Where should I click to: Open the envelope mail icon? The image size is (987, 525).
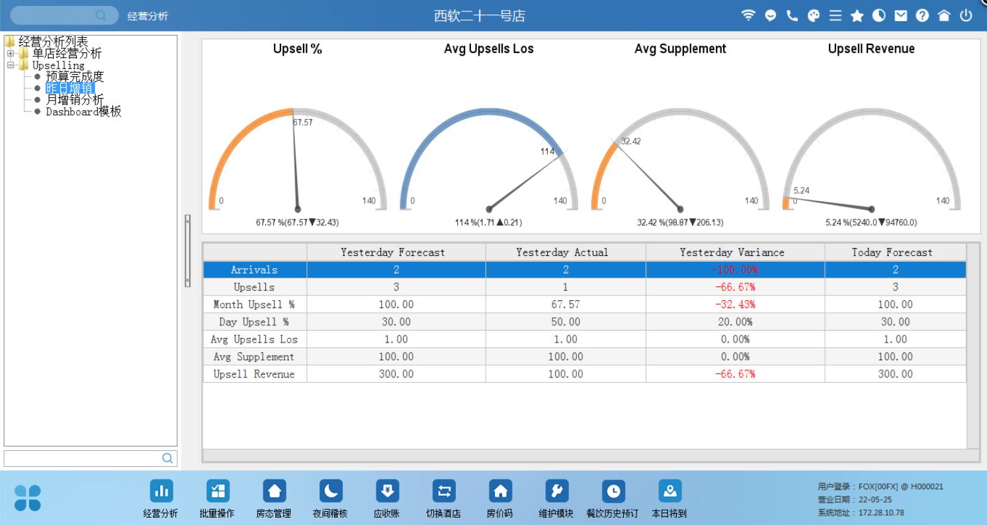pos(900,15)
